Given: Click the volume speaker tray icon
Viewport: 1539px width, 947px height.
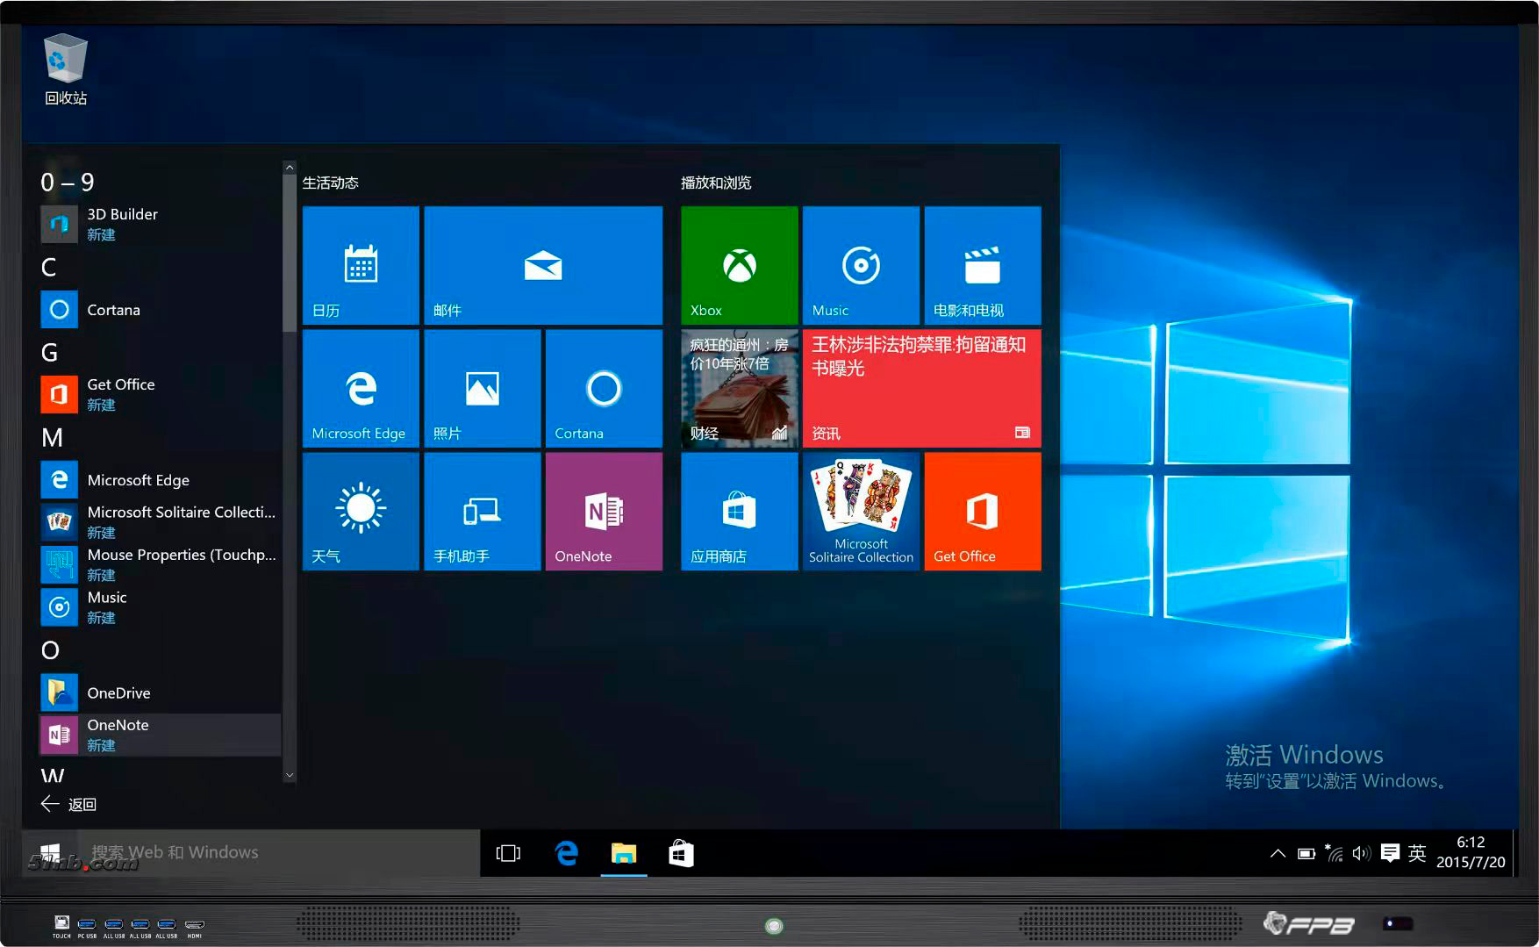Looking at the screenshot, I should pos(1361,853).
